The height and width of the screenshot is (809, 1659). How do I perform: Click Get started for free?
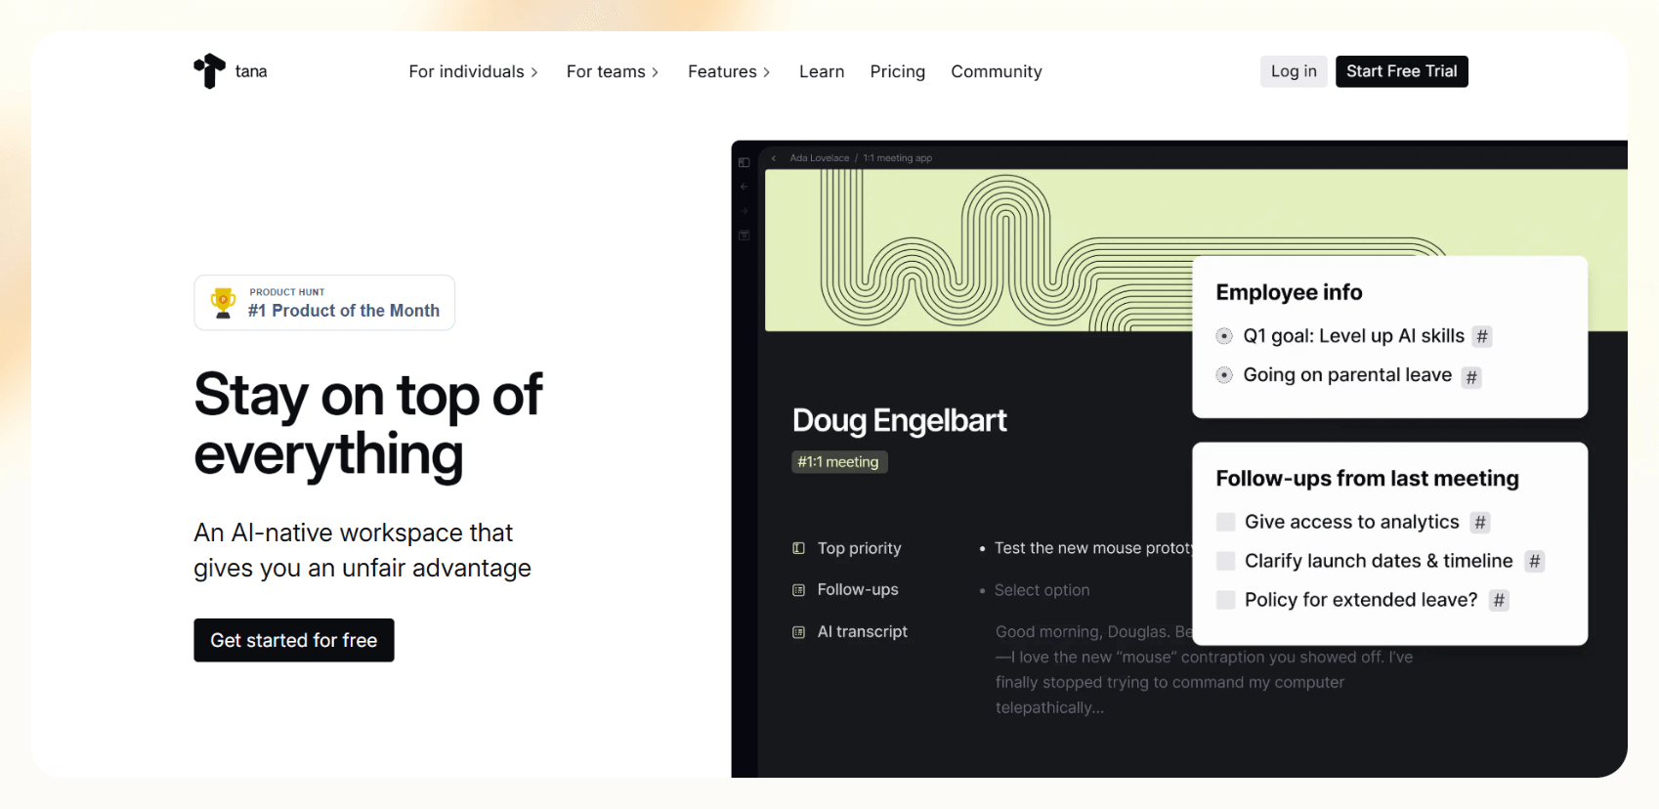point(294,640)
